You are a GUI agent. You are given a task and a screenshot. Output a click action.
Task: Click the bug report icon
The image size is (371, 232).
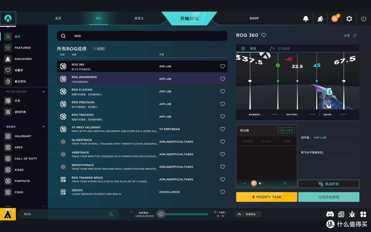[352, 214]
